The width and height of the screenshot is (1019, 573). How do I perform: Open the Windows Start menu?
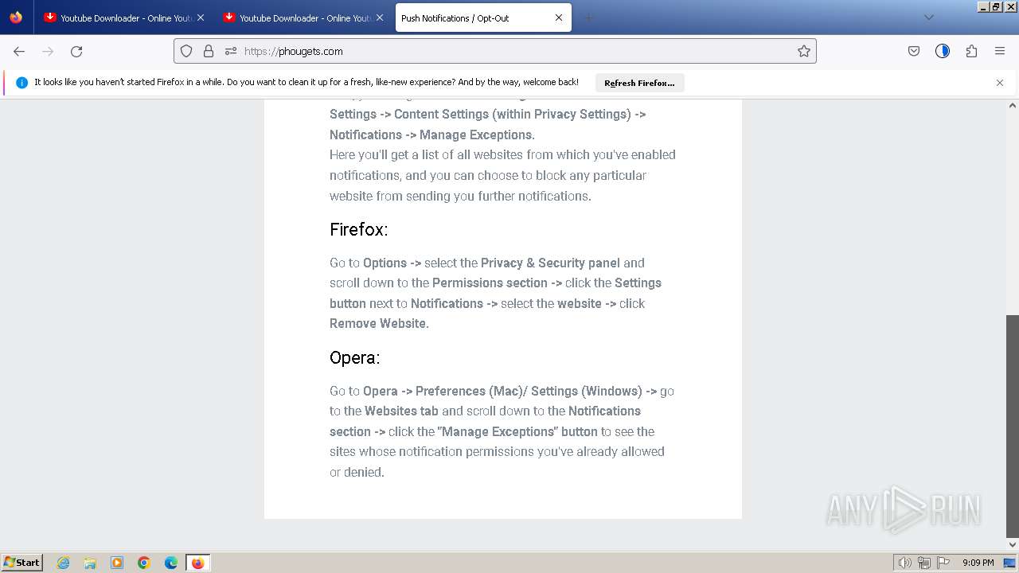coord(21,563)
